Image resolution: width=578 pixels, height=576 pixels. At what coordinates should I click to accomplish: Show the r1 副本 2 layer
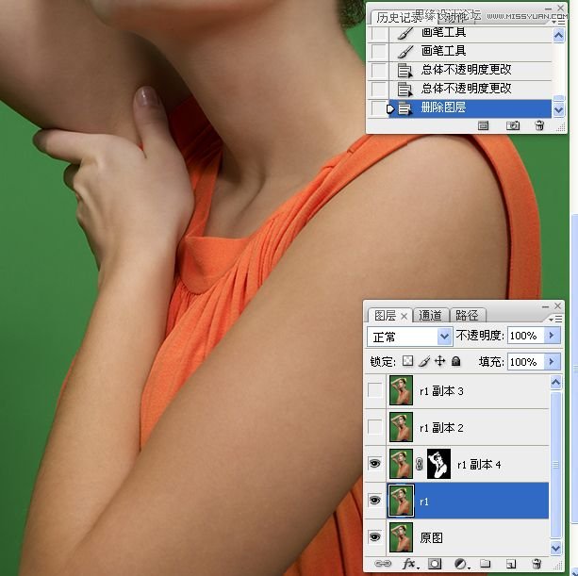pyautogui.click(x=376, y=427)
